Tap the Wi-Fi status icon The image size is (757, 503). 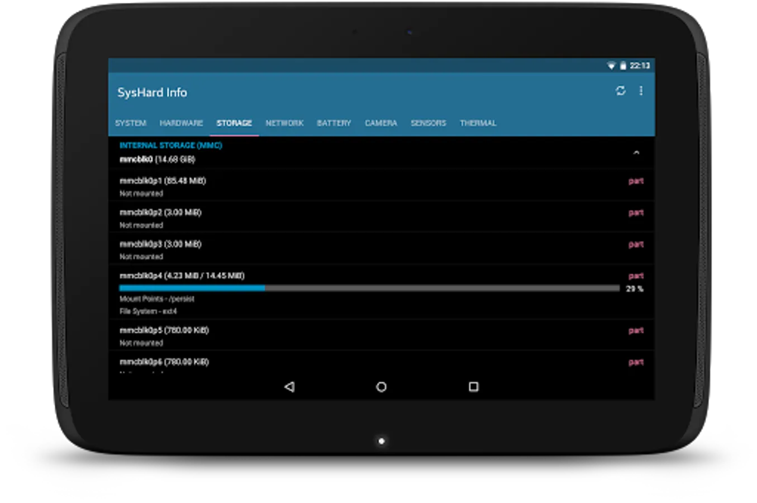[611, 66]
